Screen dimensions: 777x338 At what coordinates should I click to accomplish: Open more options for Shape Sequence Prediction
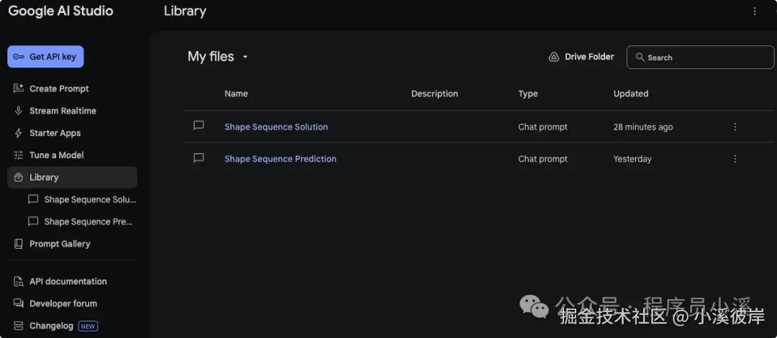(x=735, y=159)
